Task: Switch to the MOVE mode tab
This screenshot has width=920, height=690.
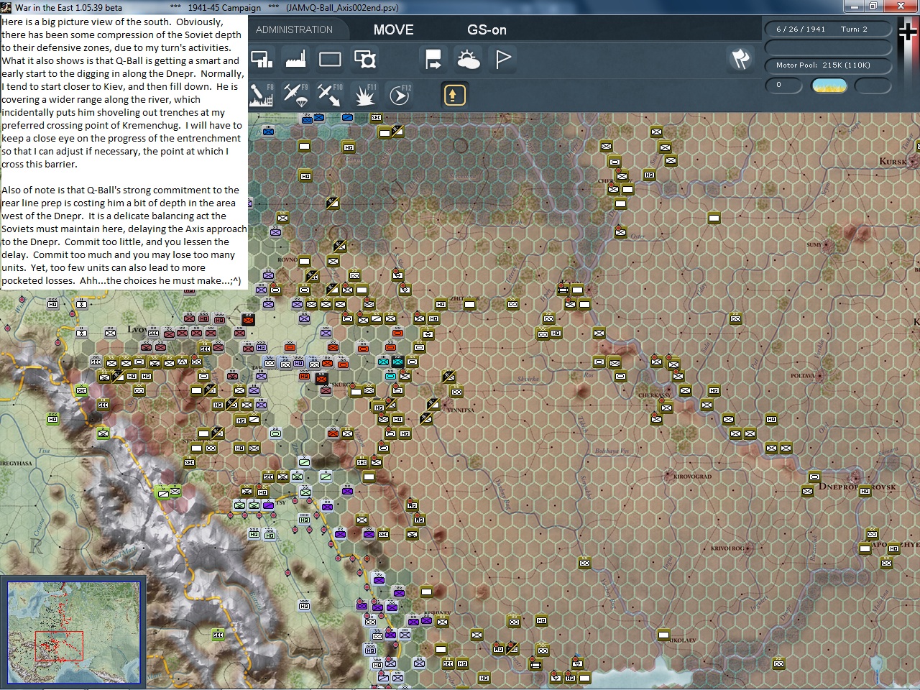Action: pos(393,29)
